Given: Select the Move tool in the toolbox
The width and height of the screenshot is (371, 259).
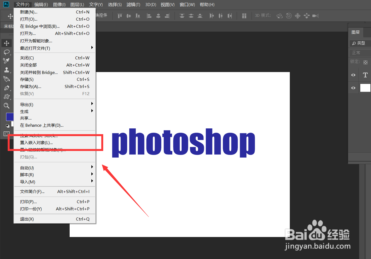Looking at the screenshot, I should [x=7, y=43].
